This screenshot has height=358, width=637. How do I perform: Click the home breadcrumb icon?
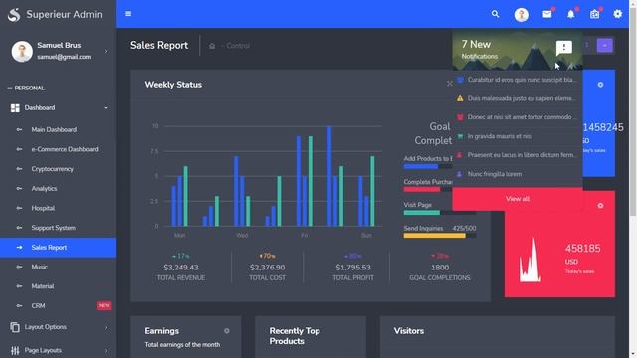212,46
